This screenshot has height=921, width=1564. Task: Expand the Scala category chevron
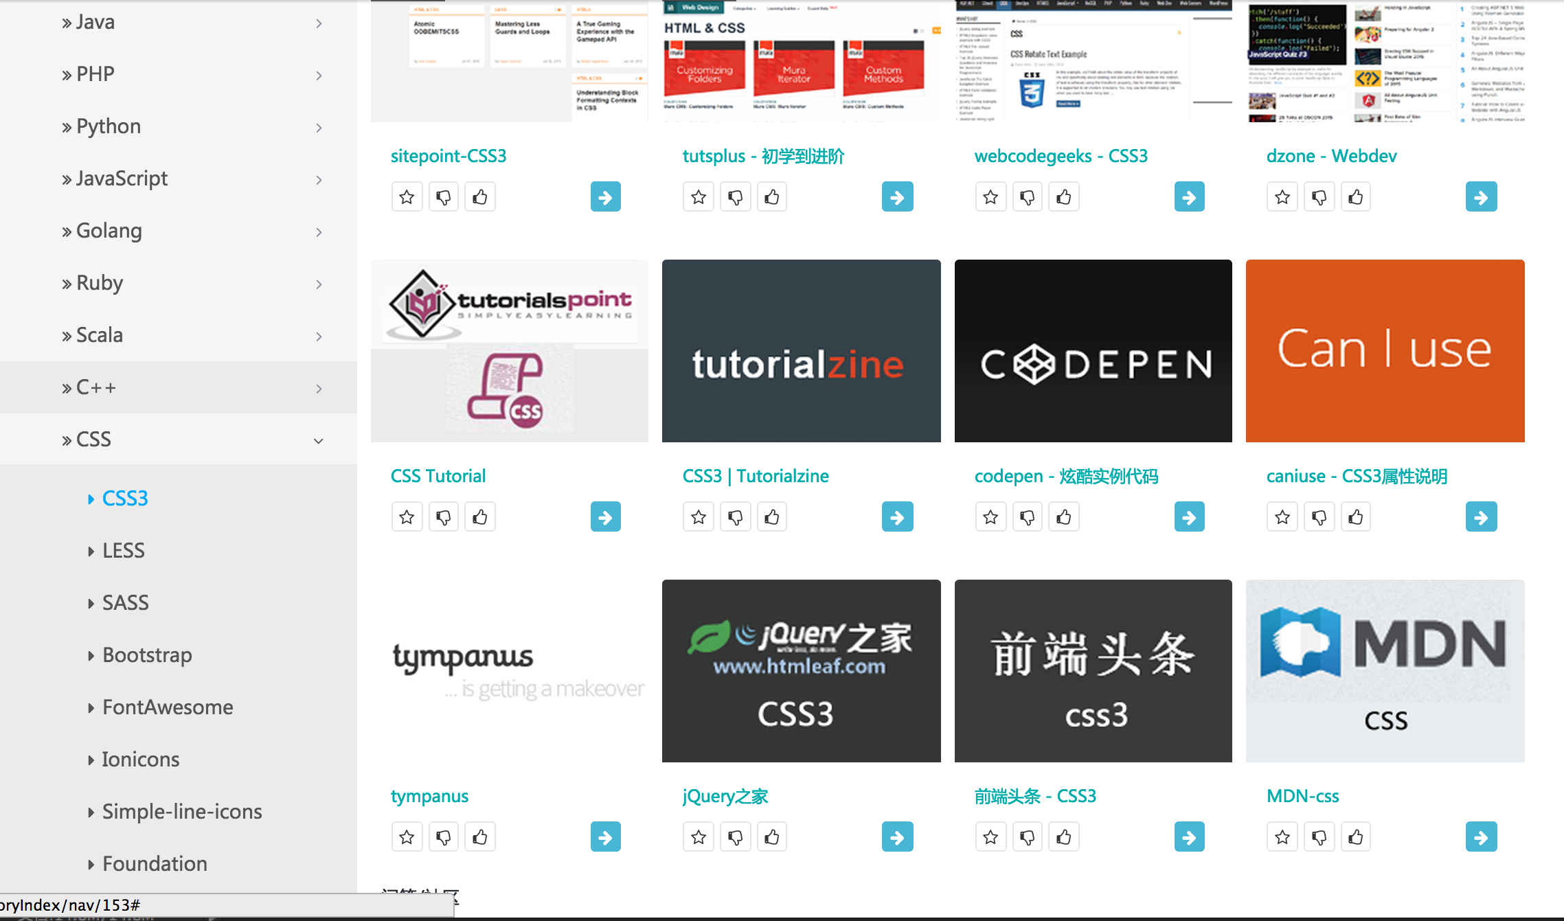click(319, 337)
